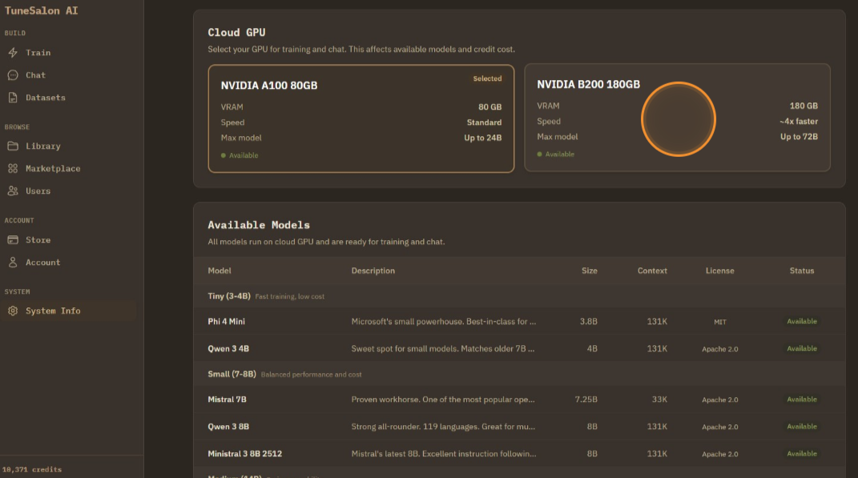Click the Size column header
Image resolution: width=858 pixels, height=478 pixels.
[x=589, y=271]
